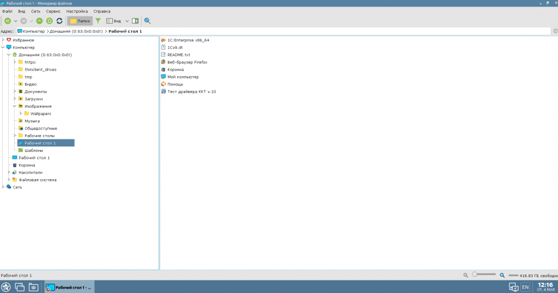Select the Мой компьютер icon
Screen dimensions: 558x293
click(x=163, y=77)
